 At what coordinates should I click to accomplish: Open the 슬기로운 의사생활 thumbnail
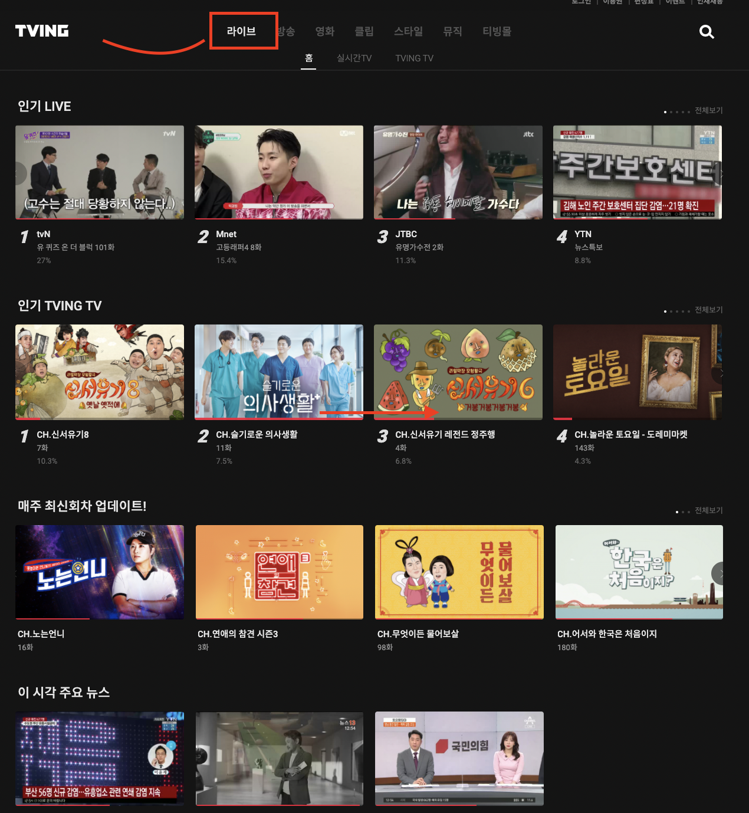[x=279, y=372]
